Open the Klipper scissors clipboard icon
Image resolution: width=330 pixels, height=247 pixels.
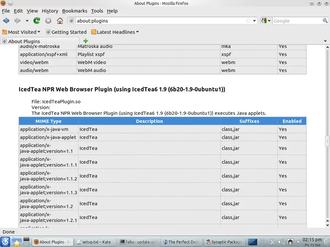coord(272,242)
